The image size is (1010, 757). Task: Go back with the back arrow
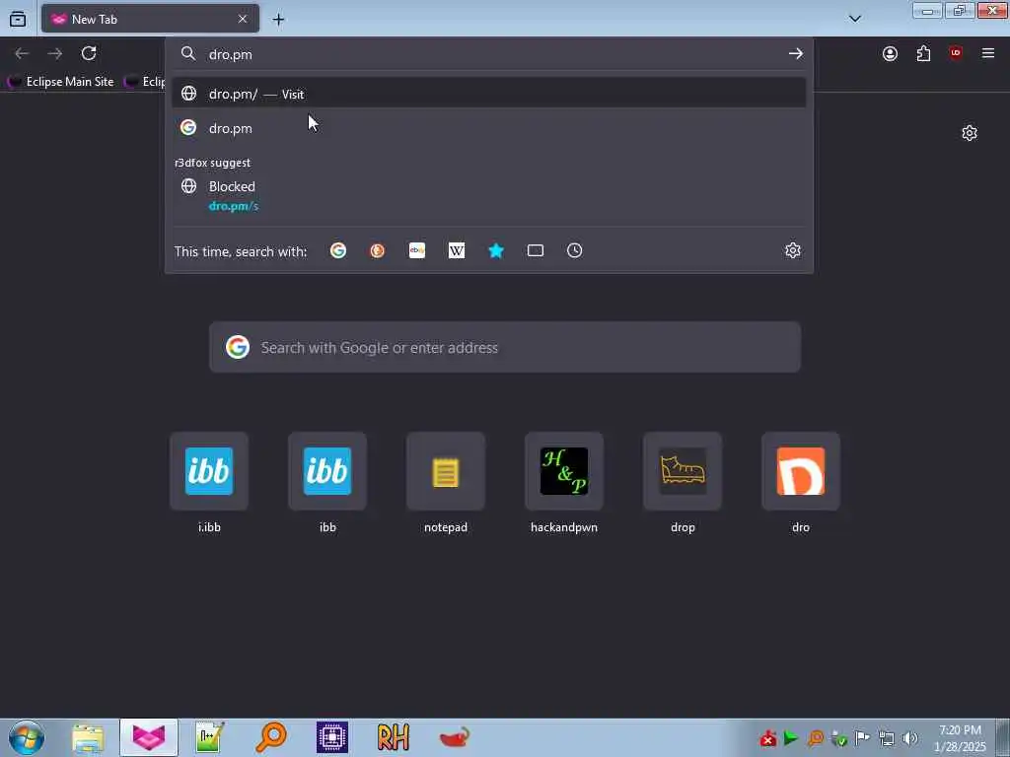[22, 53]
